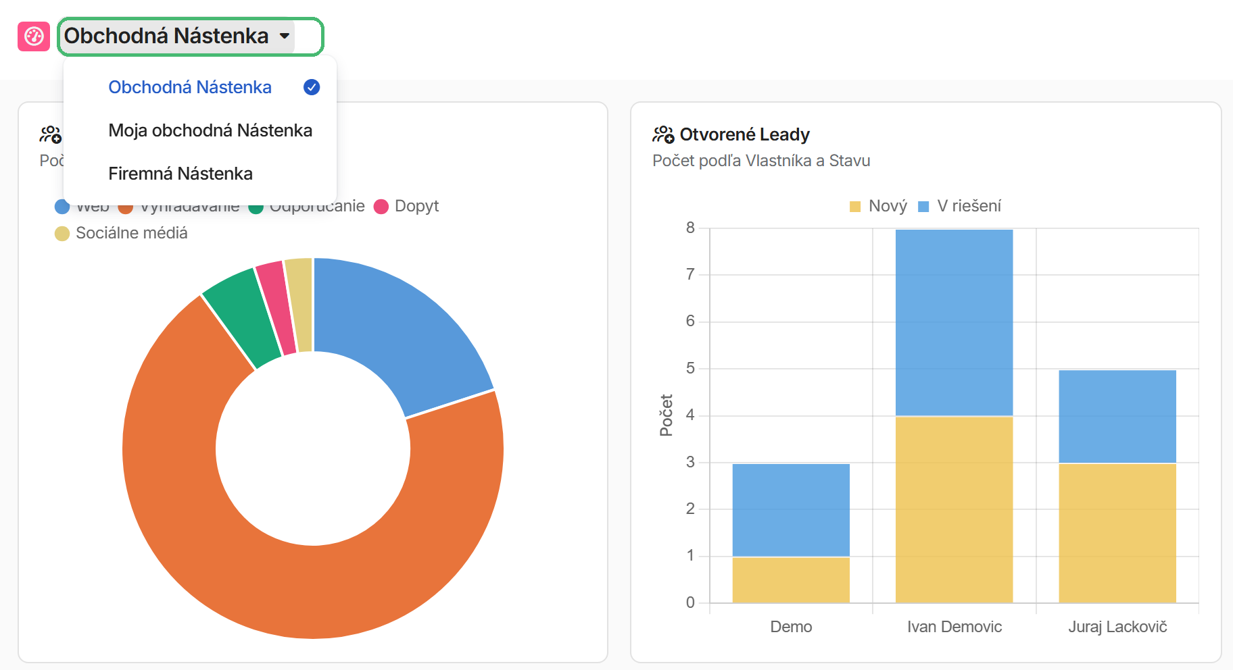Click the green donut chart segment
This screenshot has width=1233, height=670.
pos(247,317)
